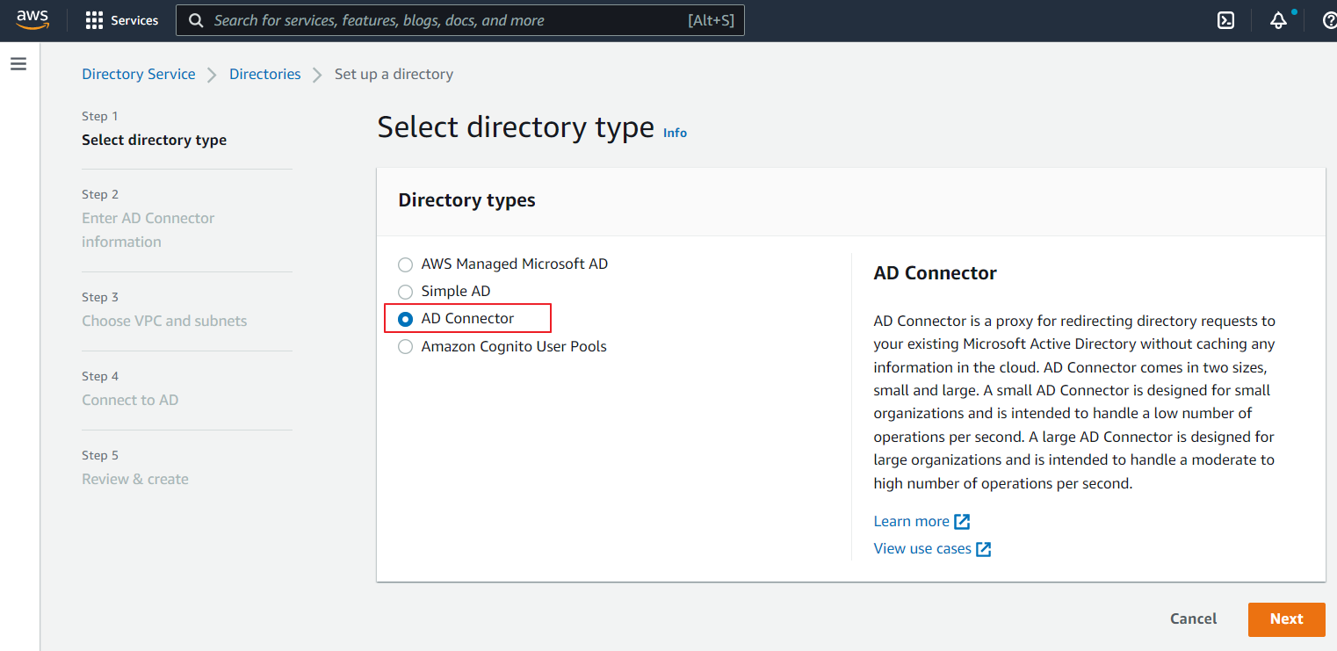Click the Info link beside the heading

point(675,133)
